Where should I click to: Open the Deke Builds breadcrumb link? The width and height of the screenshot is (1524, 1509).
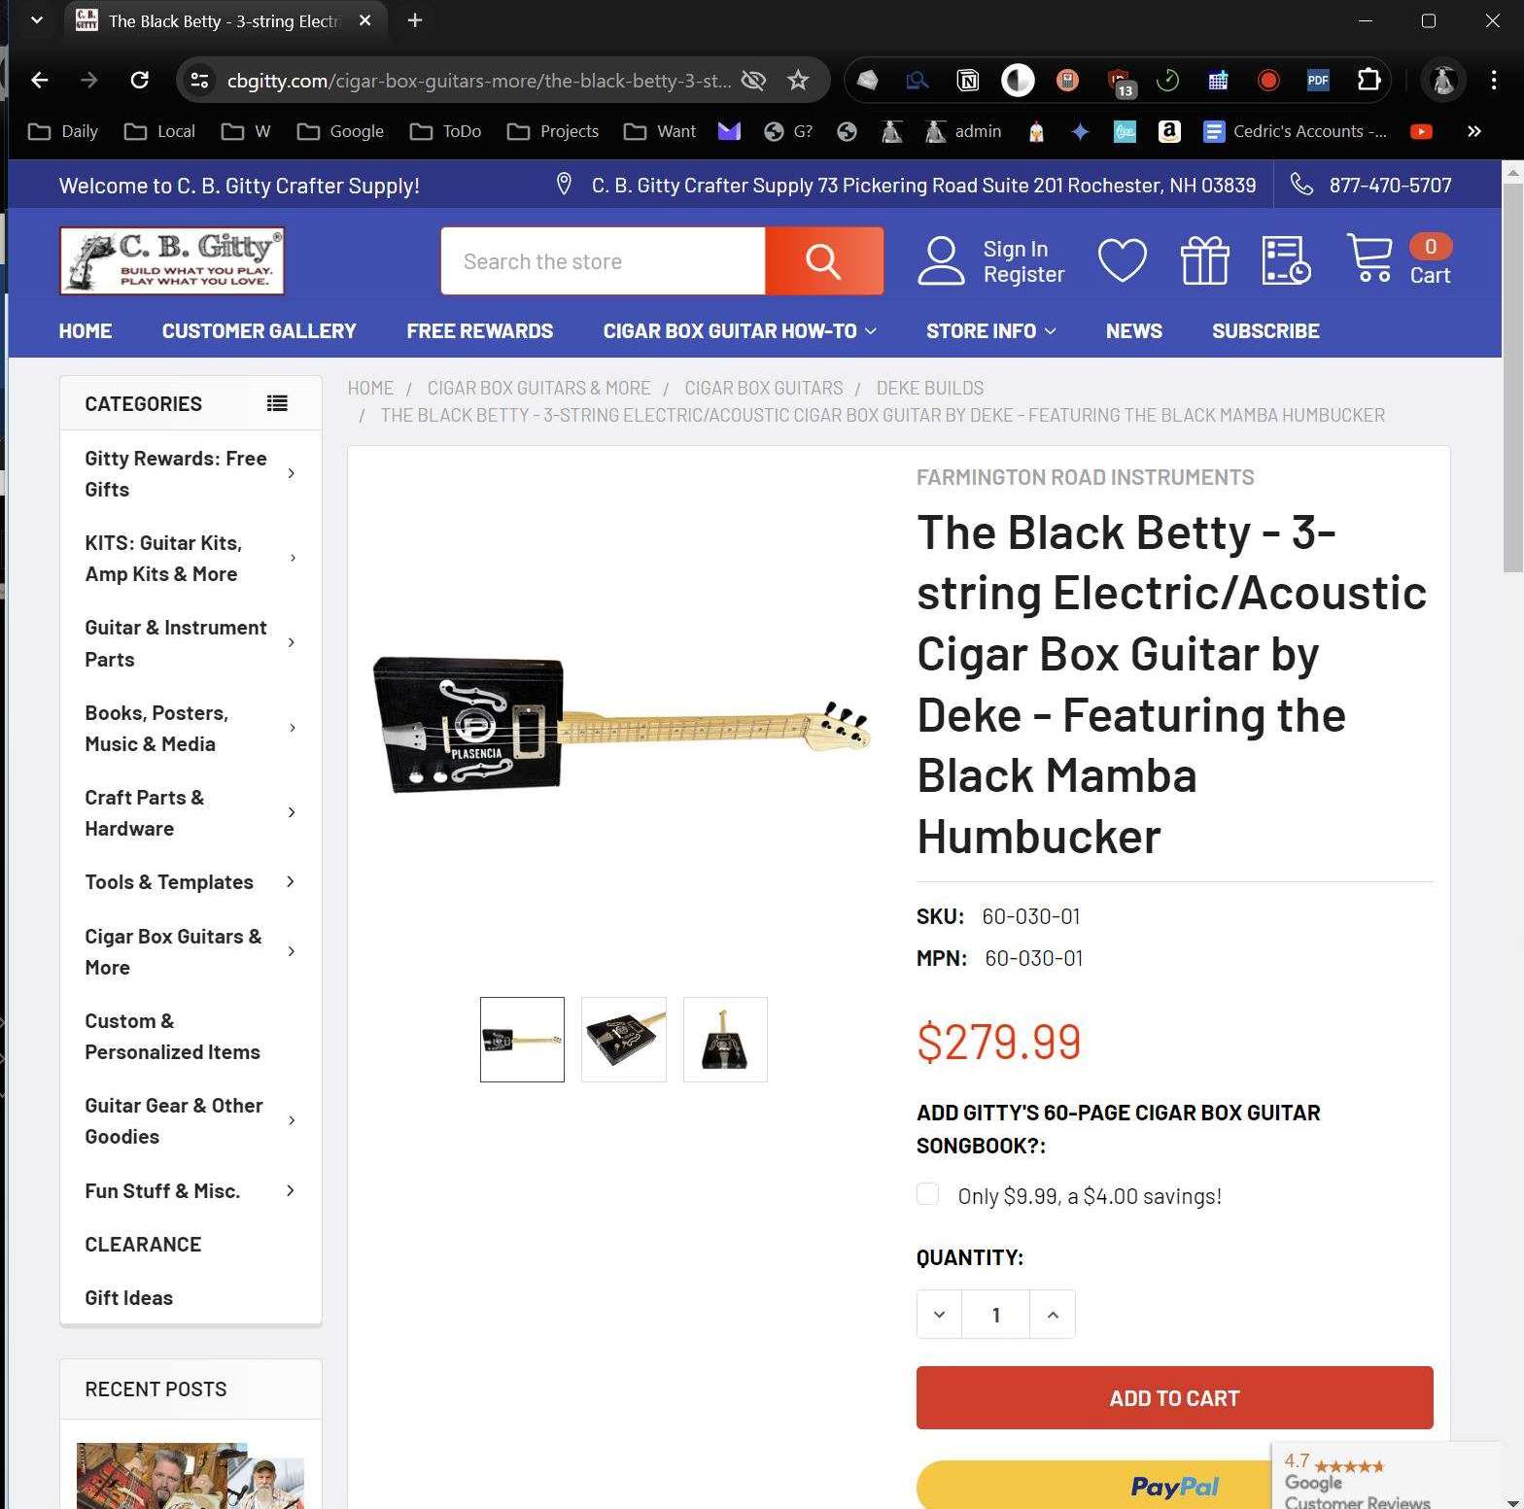(929, 388)
